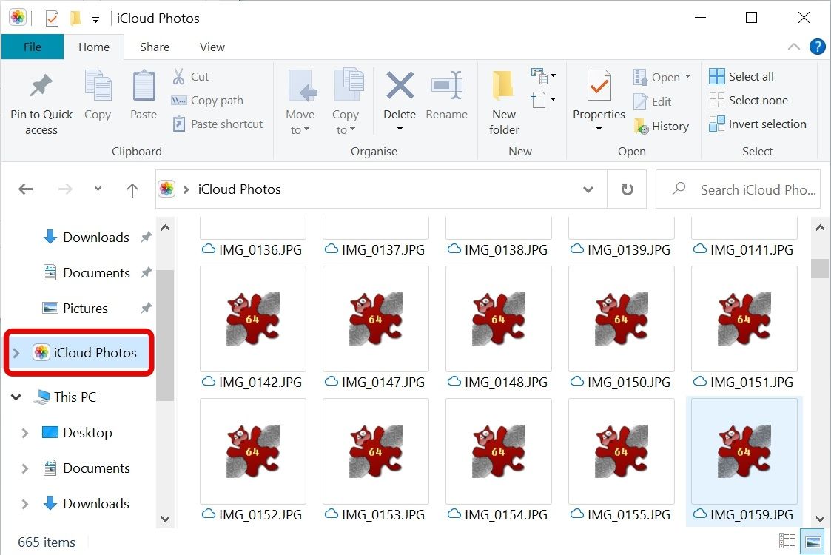Select iCloud Photos in navigation pane
Image resolution: width=831 pixels, height=555 pixels.
pyautogui.click(x=86, y=352)
